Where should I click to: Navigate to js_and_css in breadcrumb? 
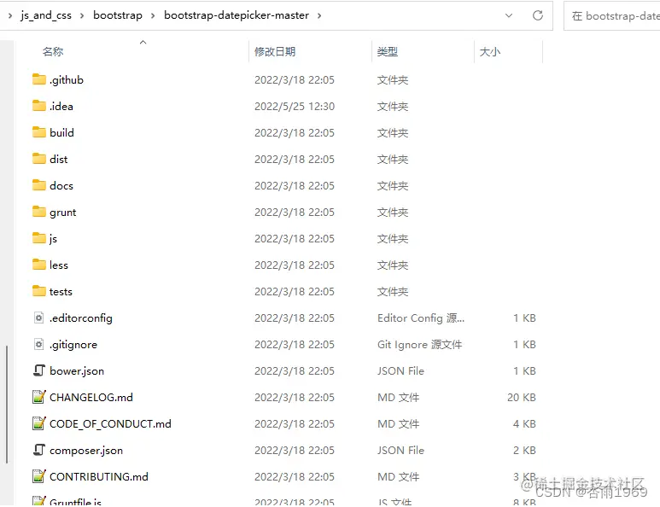[46, 15]
